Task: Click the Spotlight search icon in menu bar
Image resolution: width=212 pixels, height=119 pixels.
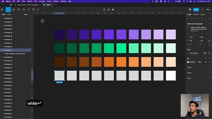Action: tap(187, 1)
